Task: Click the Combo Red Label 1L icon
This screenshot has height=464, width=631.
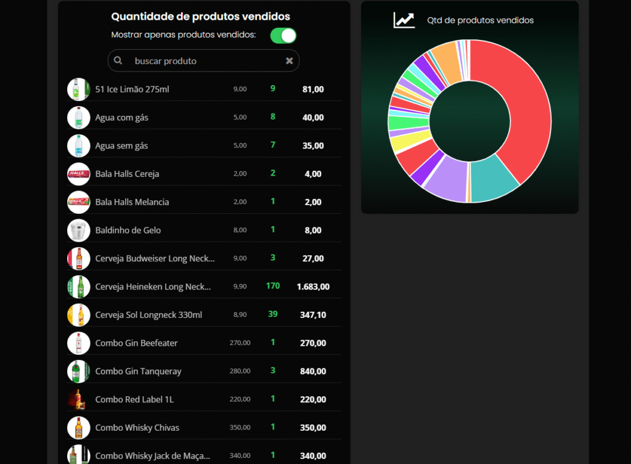Action: point(78,399)
